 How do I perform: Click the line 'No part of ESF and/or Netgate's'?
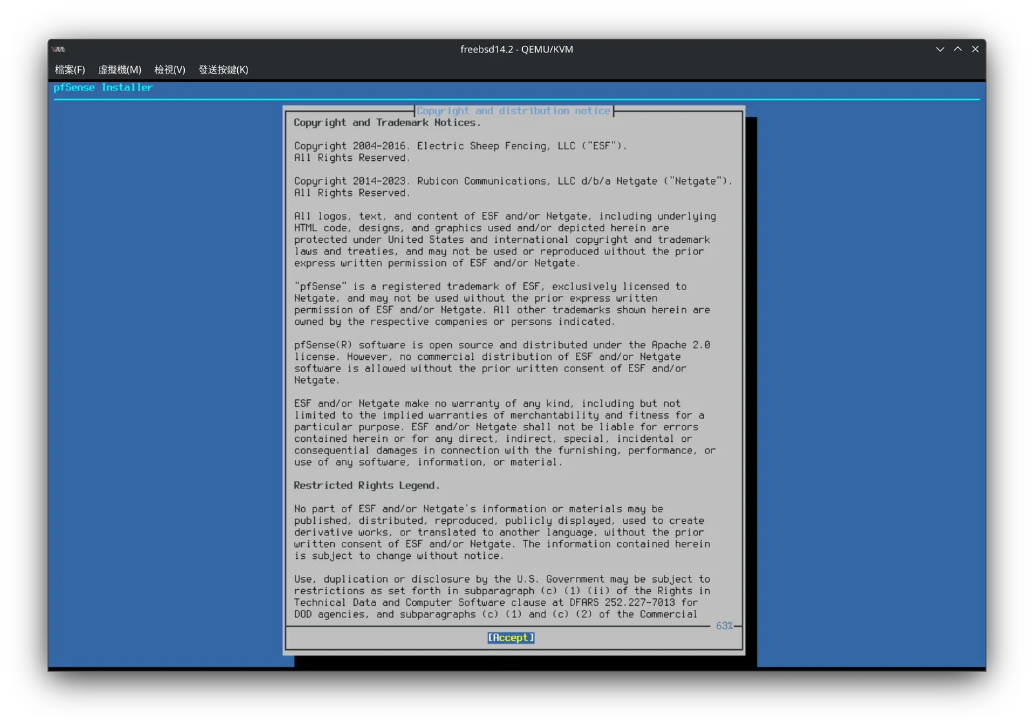coord(478,509)
